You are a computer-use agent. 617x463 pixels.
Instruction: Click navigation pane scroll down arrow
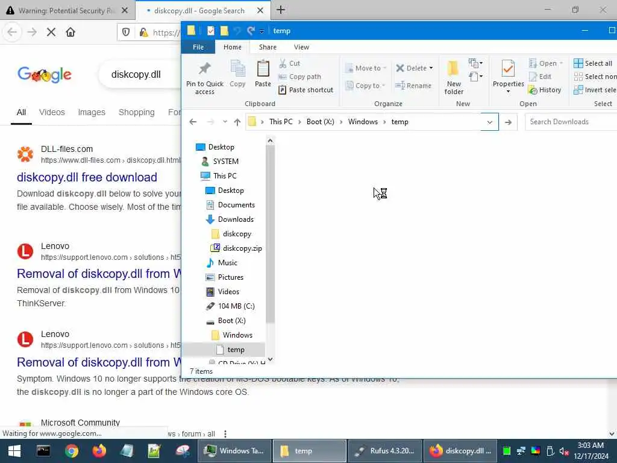[x=270, y=359]
